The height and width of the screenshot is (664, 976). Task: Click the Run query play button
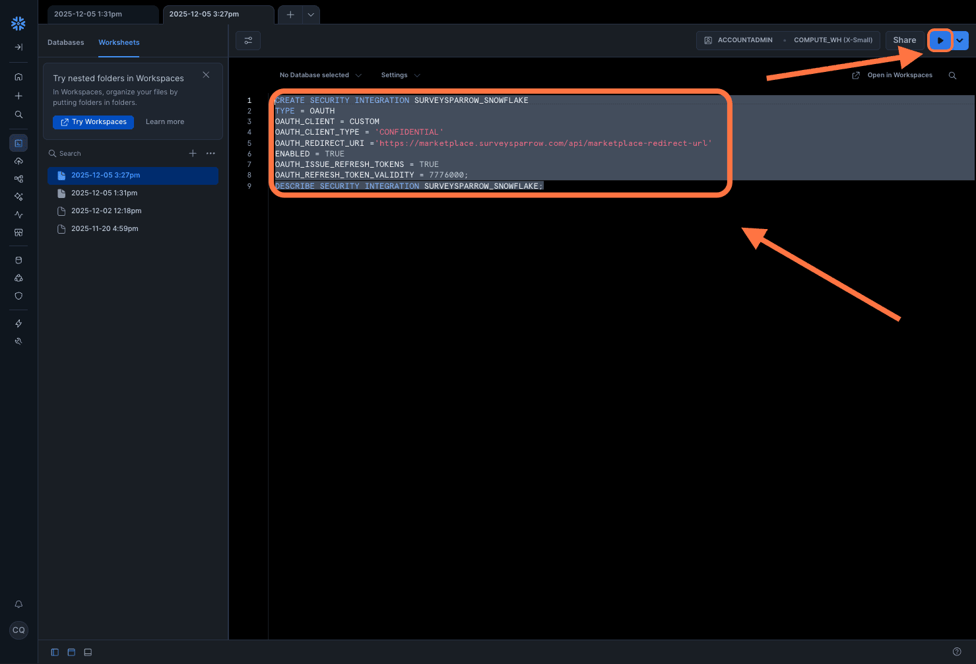(940, 40)
